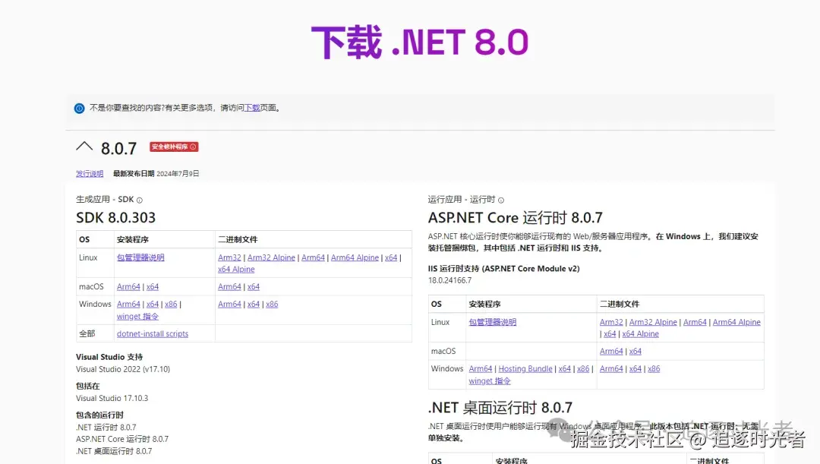The height and width of the screenshot is (464, 820).
Task: Download SDK macOS Arm64 installer
Action: pos(128,286)
